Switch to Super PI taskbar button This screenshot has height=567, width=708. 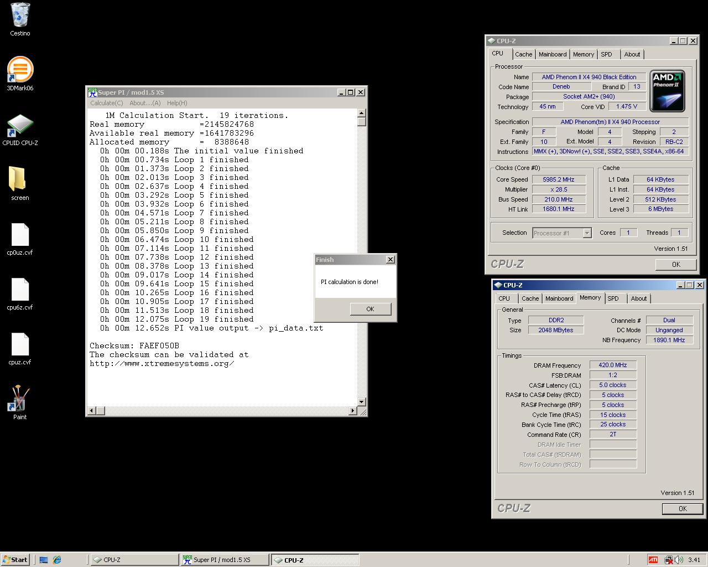(x=225, y=560)
